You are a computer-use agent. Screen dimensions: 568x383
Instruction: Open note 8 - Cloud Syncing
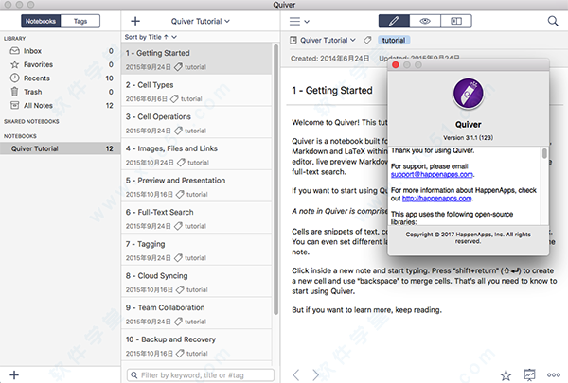tap(197, 282)
